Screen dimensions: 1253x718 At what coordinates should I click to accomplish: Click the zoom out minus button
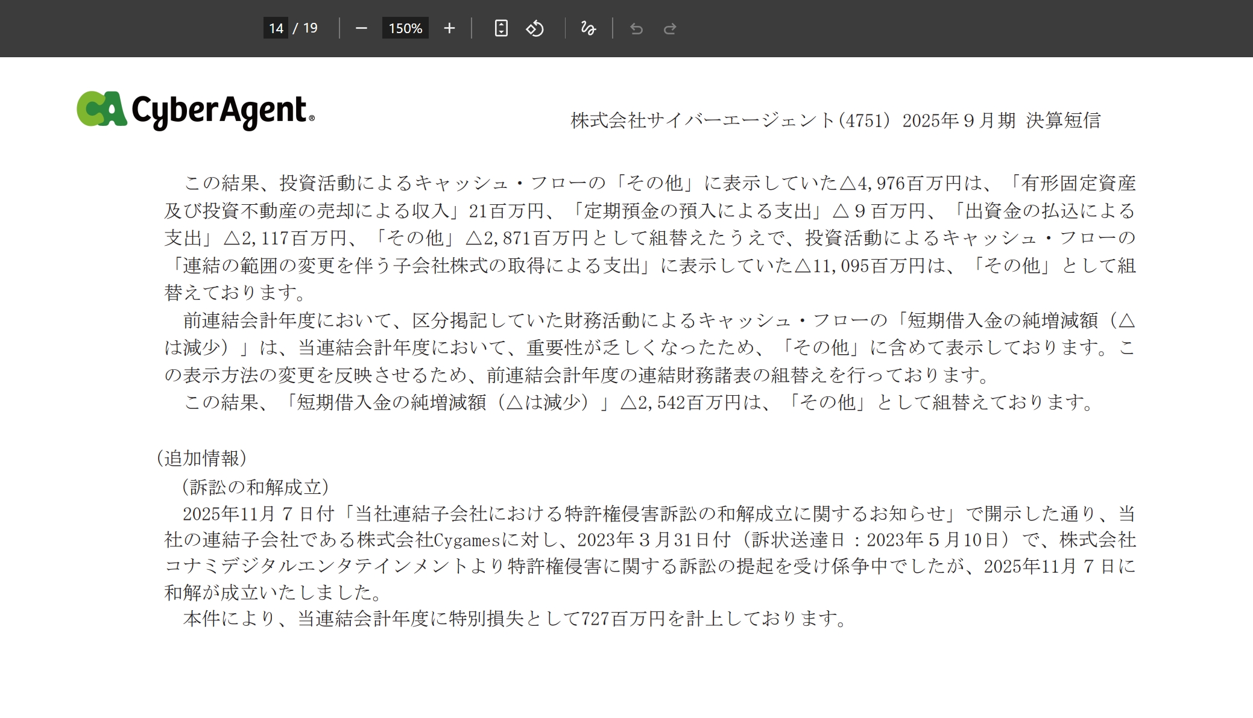[x=361, y=28]
